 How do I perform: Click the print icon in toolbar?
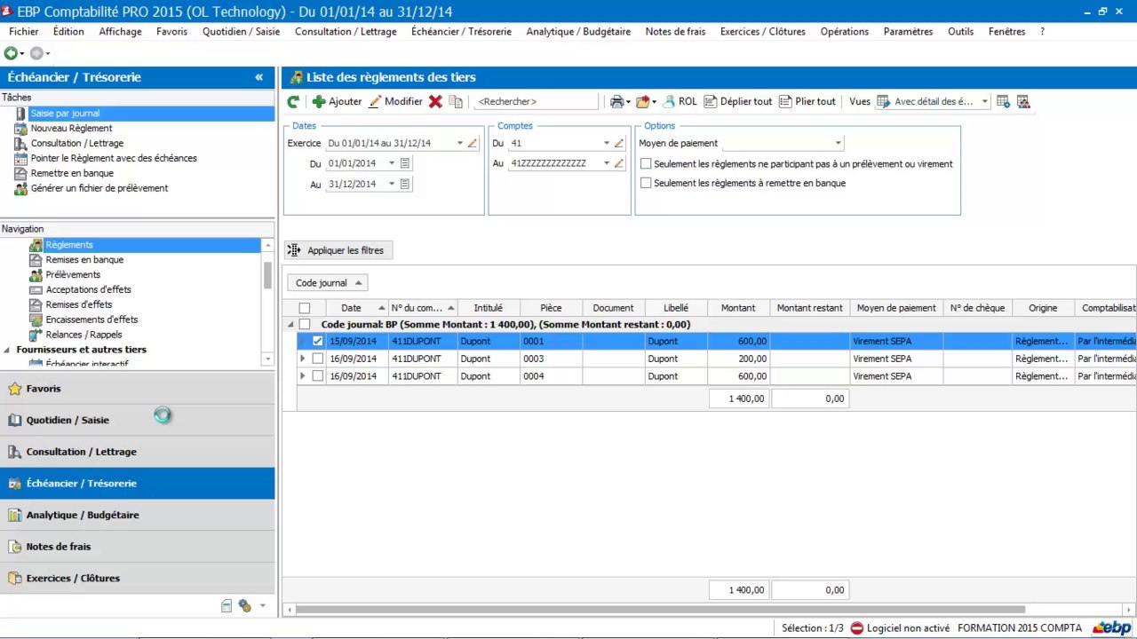(x=616, y=102)
